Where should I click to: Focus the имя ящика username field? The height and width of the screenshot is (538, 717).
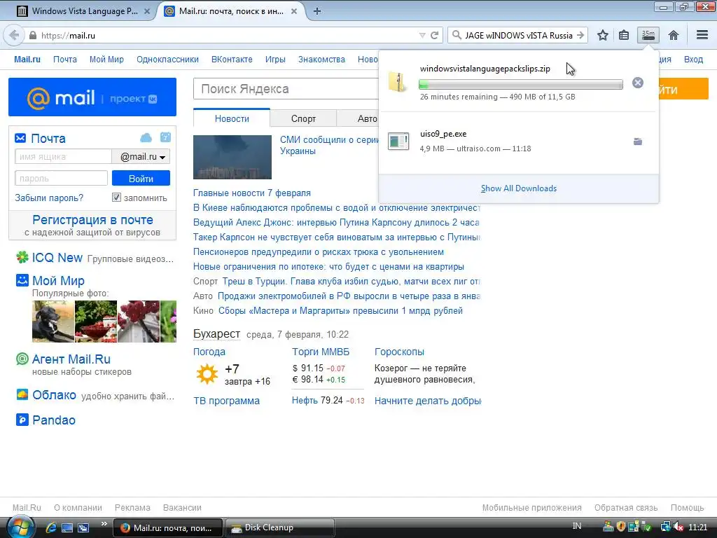click(63, 156)
